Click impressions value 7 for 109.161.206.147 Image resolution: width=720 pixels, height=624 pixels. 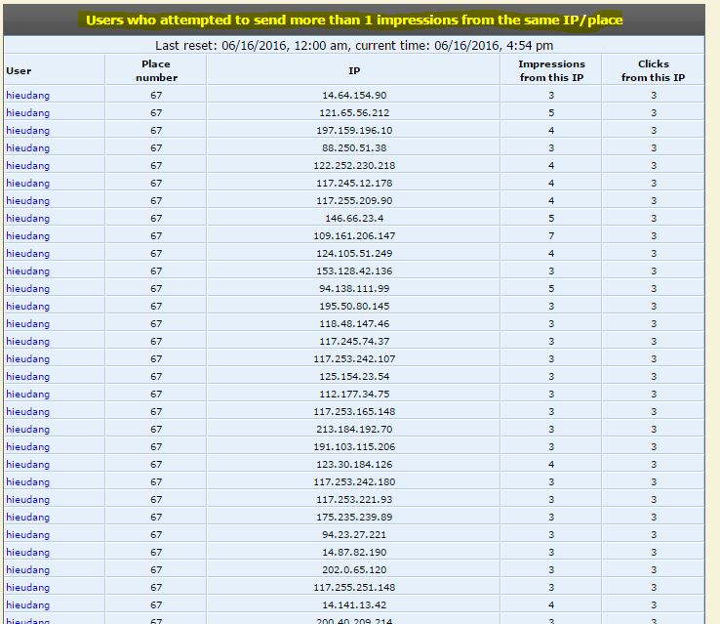[551, 235]
